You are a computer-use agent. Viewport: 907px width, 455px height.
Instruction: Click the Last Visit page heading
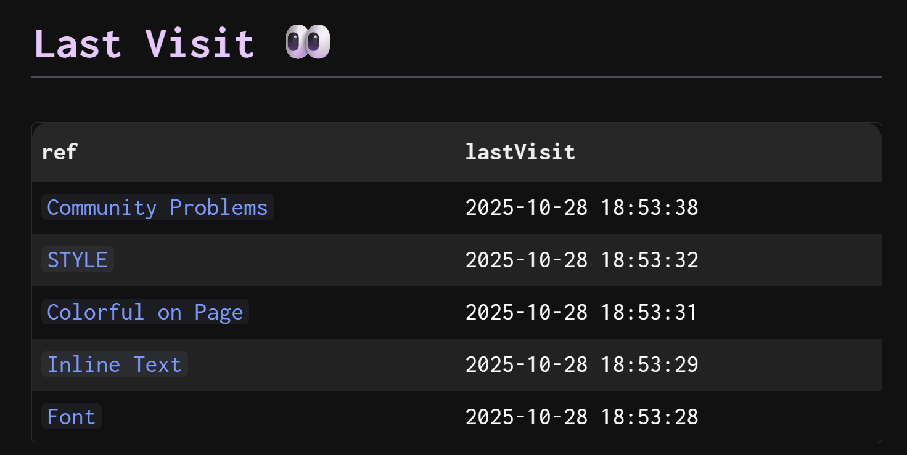144,44
